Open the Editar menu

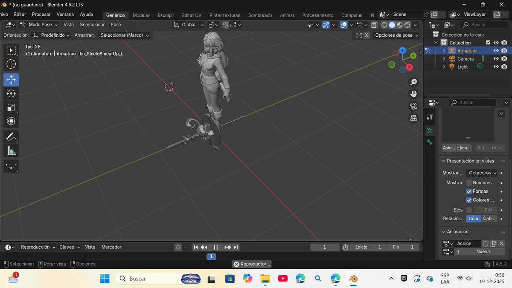coord(20,15)
